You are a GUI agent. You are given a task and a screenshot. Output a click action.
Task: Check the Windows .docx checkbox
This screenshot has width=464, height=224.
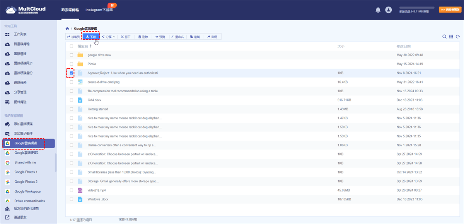pos(72,199)
